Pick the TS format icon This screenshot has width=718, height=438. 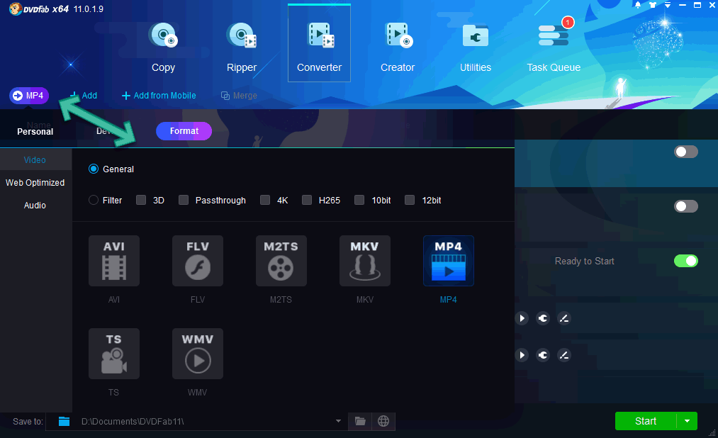[114, 354]
